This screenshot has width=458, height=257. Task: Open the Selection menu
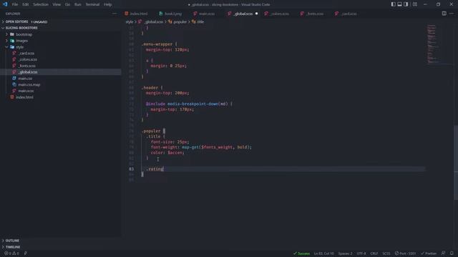(x=41, y=4)
